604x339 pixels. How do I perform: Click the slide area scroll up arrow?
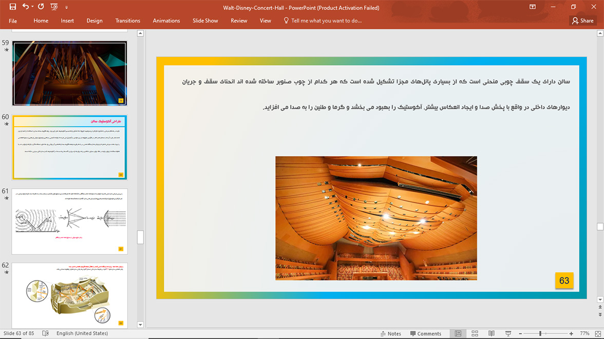[x=600, y=33]
